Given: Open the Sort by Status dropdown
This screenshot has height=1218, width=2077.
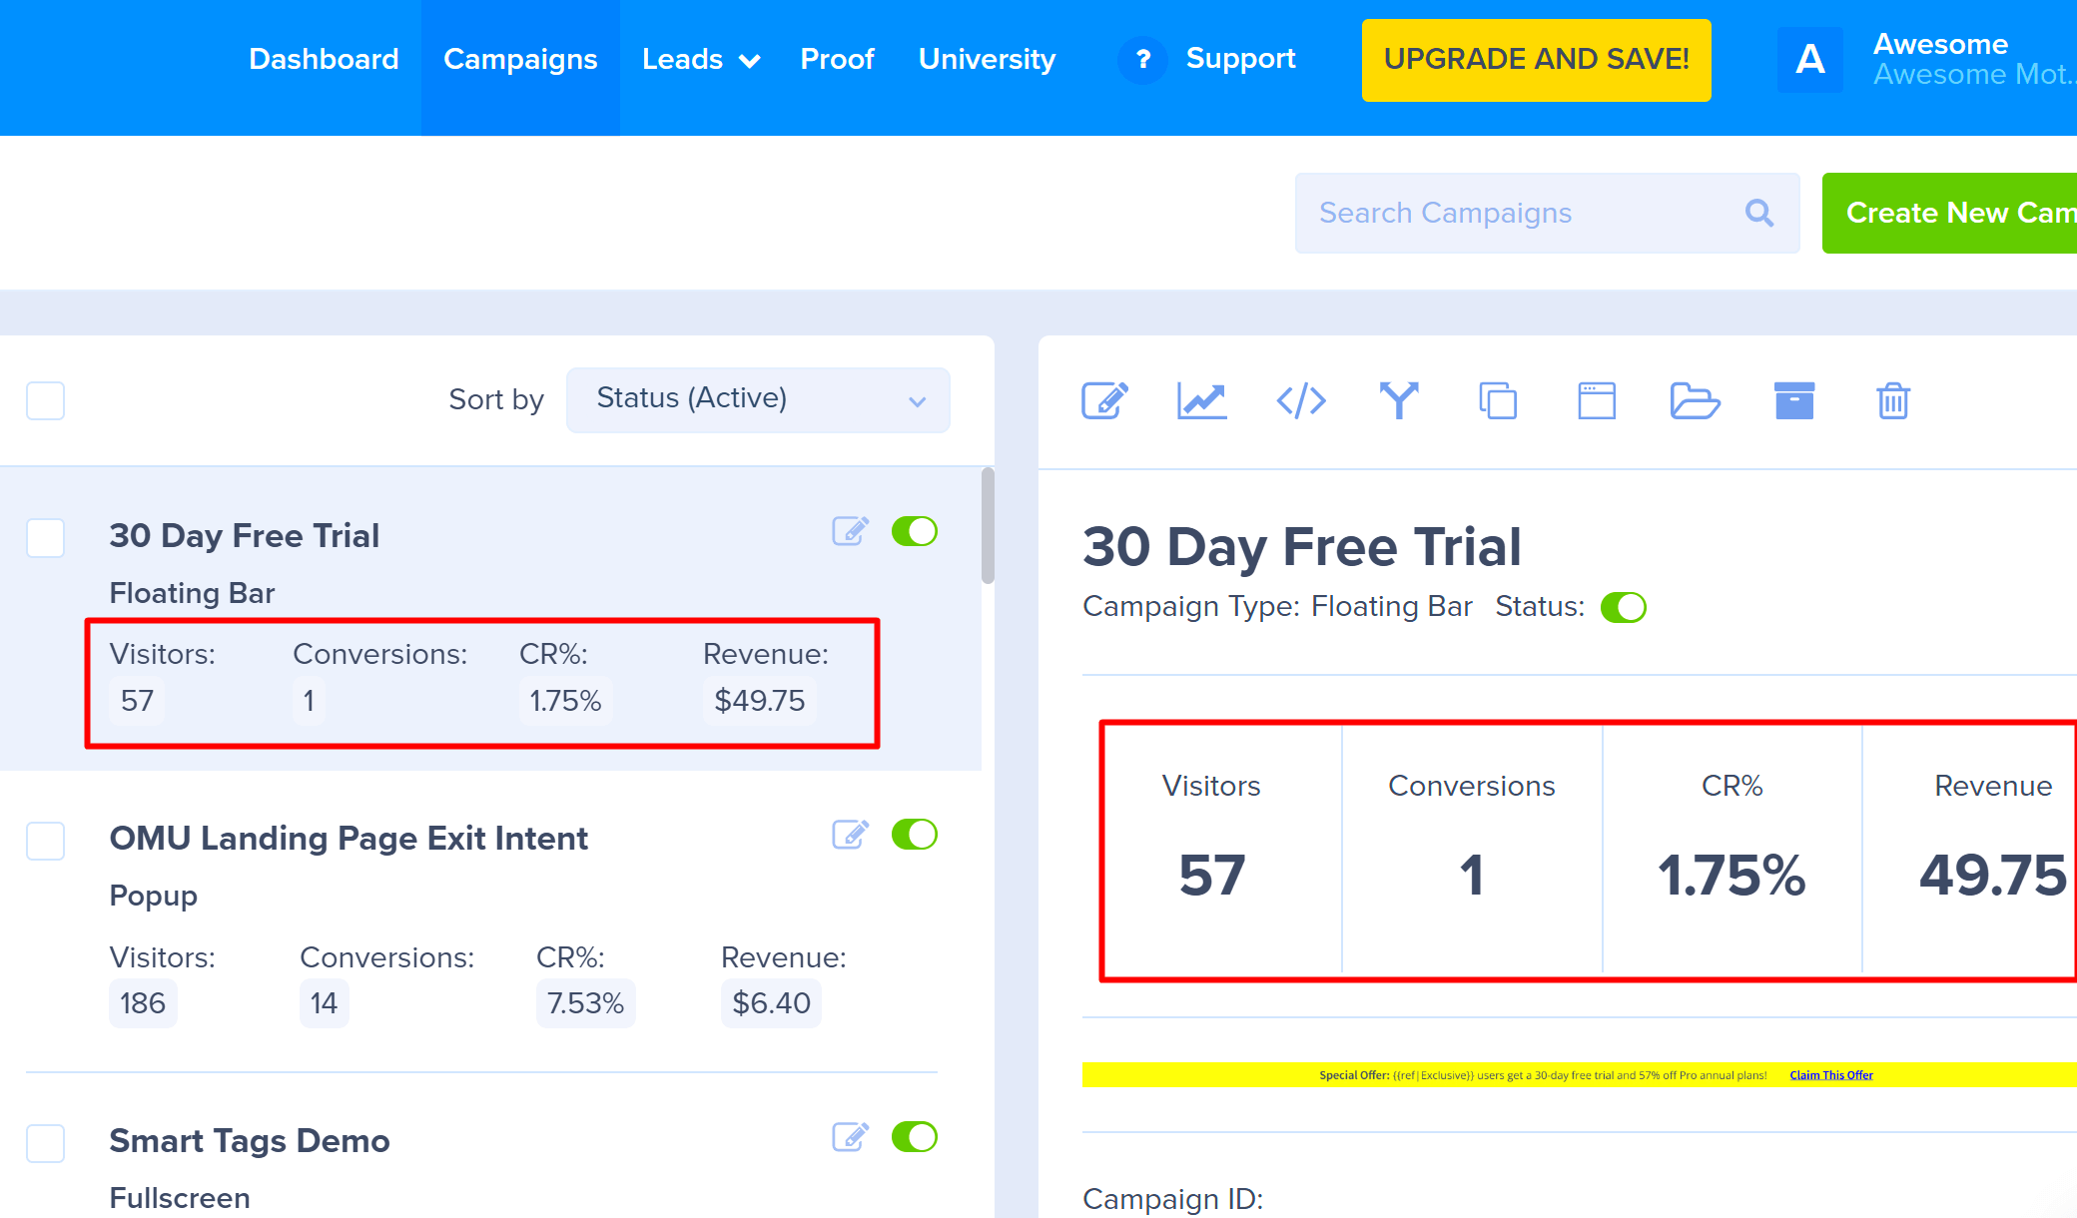Looking at the screenshot, I should (x=758, y=400).
